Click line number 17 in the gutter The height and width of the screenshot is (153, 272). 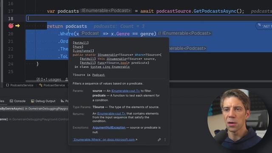click(11, 11)
